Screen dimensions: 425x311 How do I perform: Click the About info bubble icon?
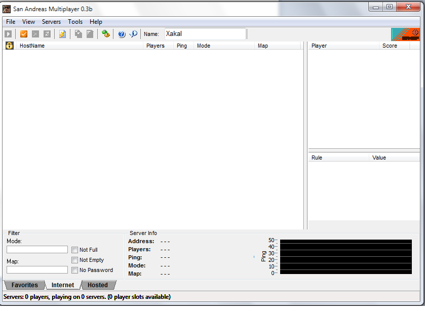133,34
